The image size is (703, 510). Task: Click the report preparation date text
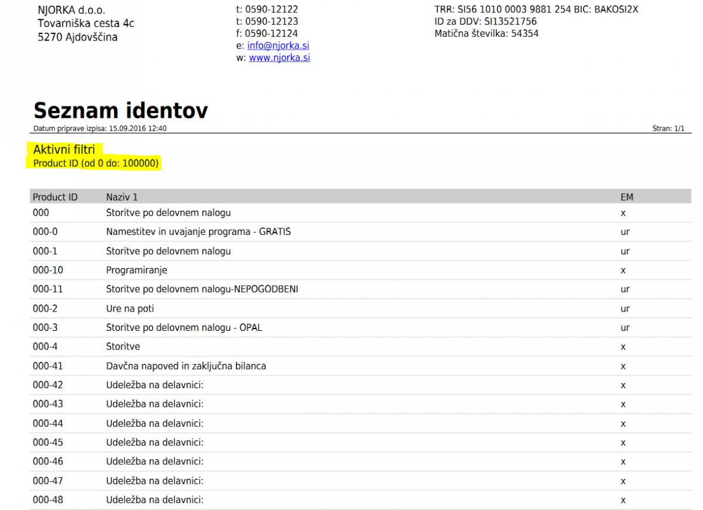coord(100,129)
